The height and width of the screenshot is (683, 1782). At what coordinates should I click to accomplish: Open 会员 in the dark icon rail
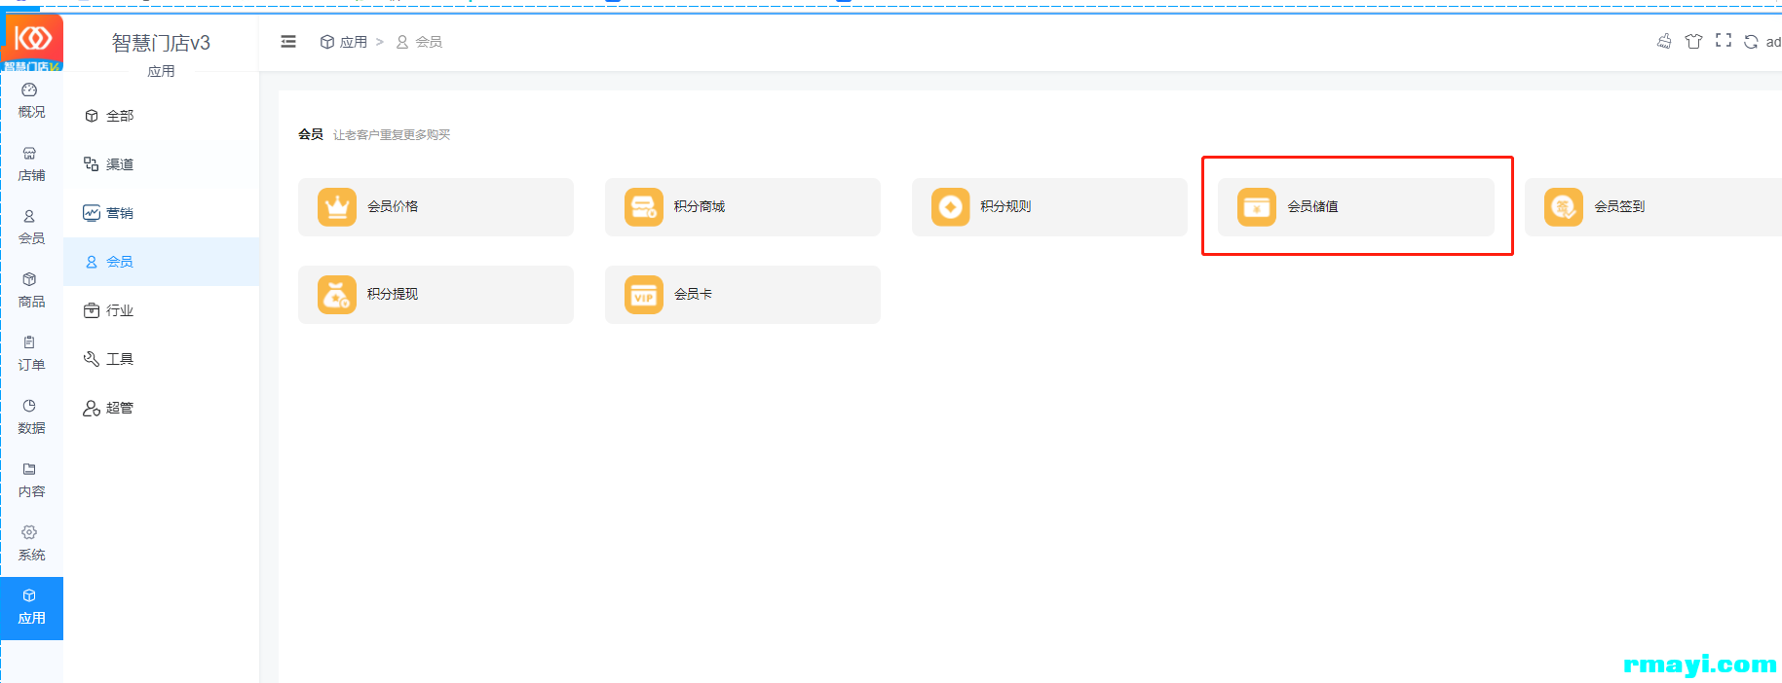point(31,227)
